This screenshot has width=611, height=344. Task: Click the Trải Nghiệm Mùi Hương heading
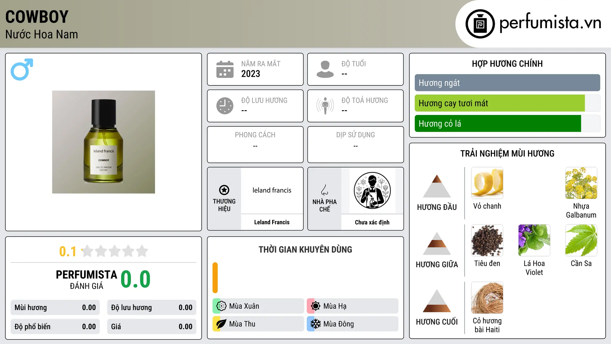pos(507,153)
